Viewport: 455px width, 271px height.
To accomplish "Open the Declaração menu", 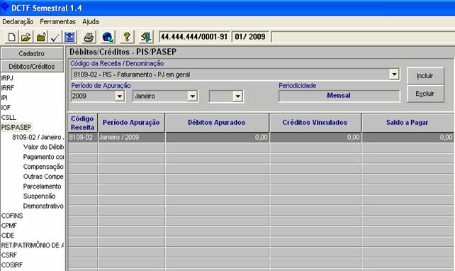I will tap(18, 22).
